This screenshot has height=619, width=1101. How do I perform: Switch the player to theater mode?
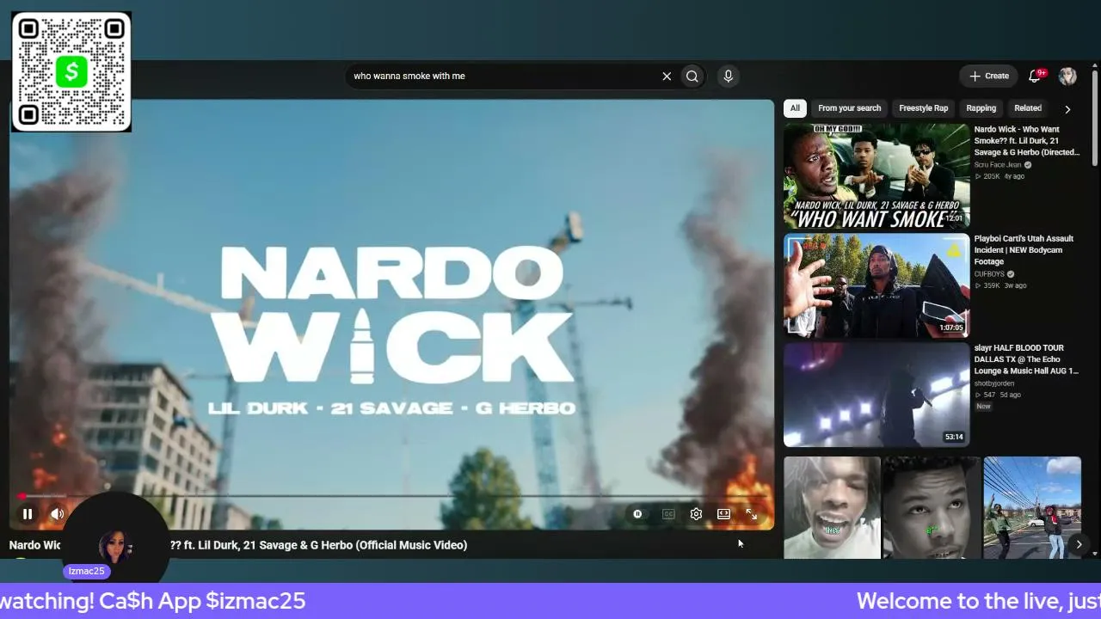723,514
